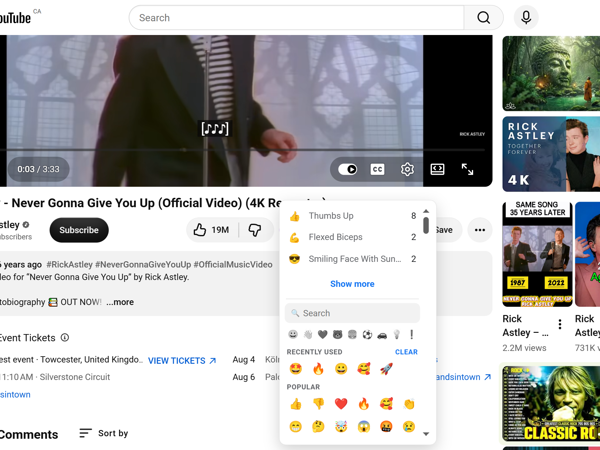Enter fullscreen video mode
600x450 pixels.
[x=467, y=169]
